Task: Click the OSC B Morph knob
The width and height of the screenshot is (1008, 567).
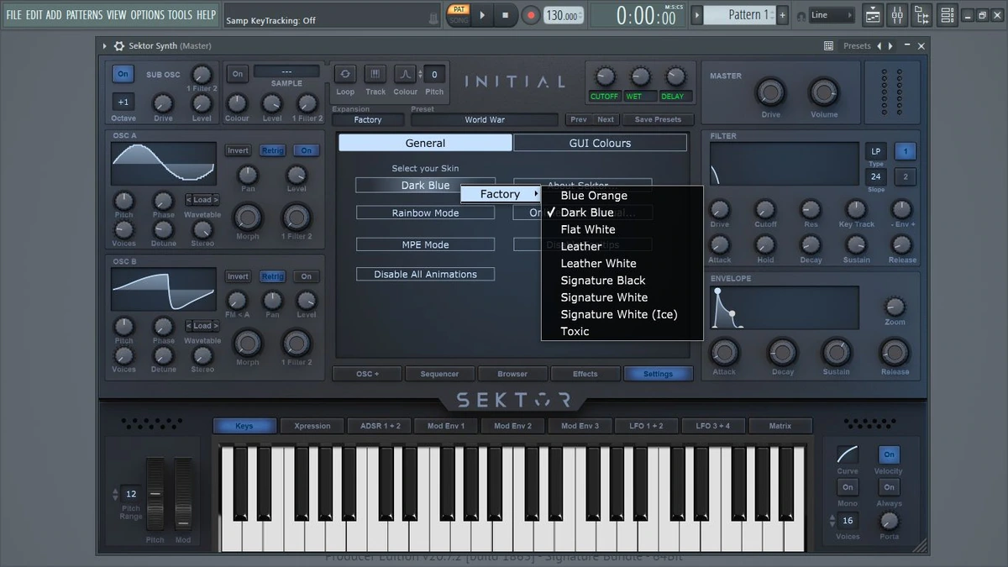Action: (248, 344)
